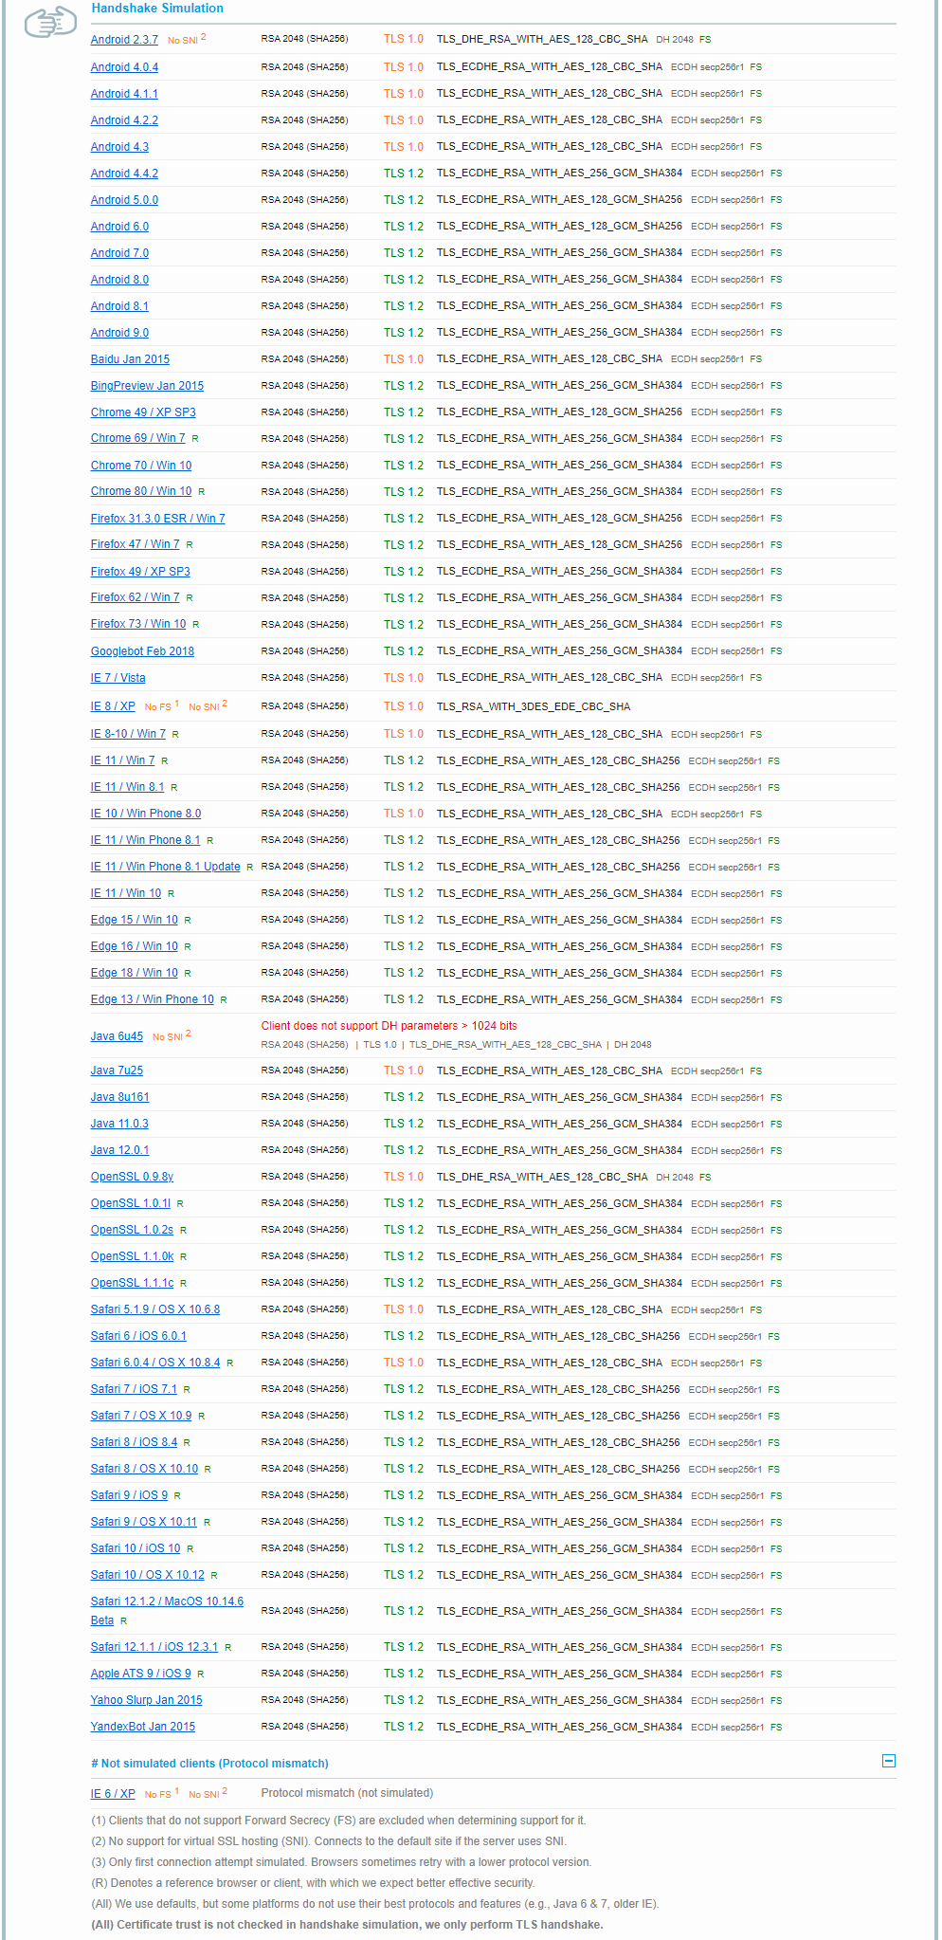Viewport: 942px width, 1940px height.
Task: Open Firefox 62 / Win 7 link
Action: [x=135, y=597]
